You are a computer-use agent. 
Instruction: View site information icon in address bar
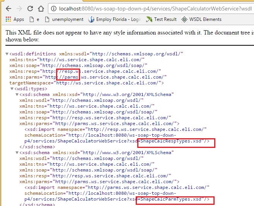(x=54, y=9)
